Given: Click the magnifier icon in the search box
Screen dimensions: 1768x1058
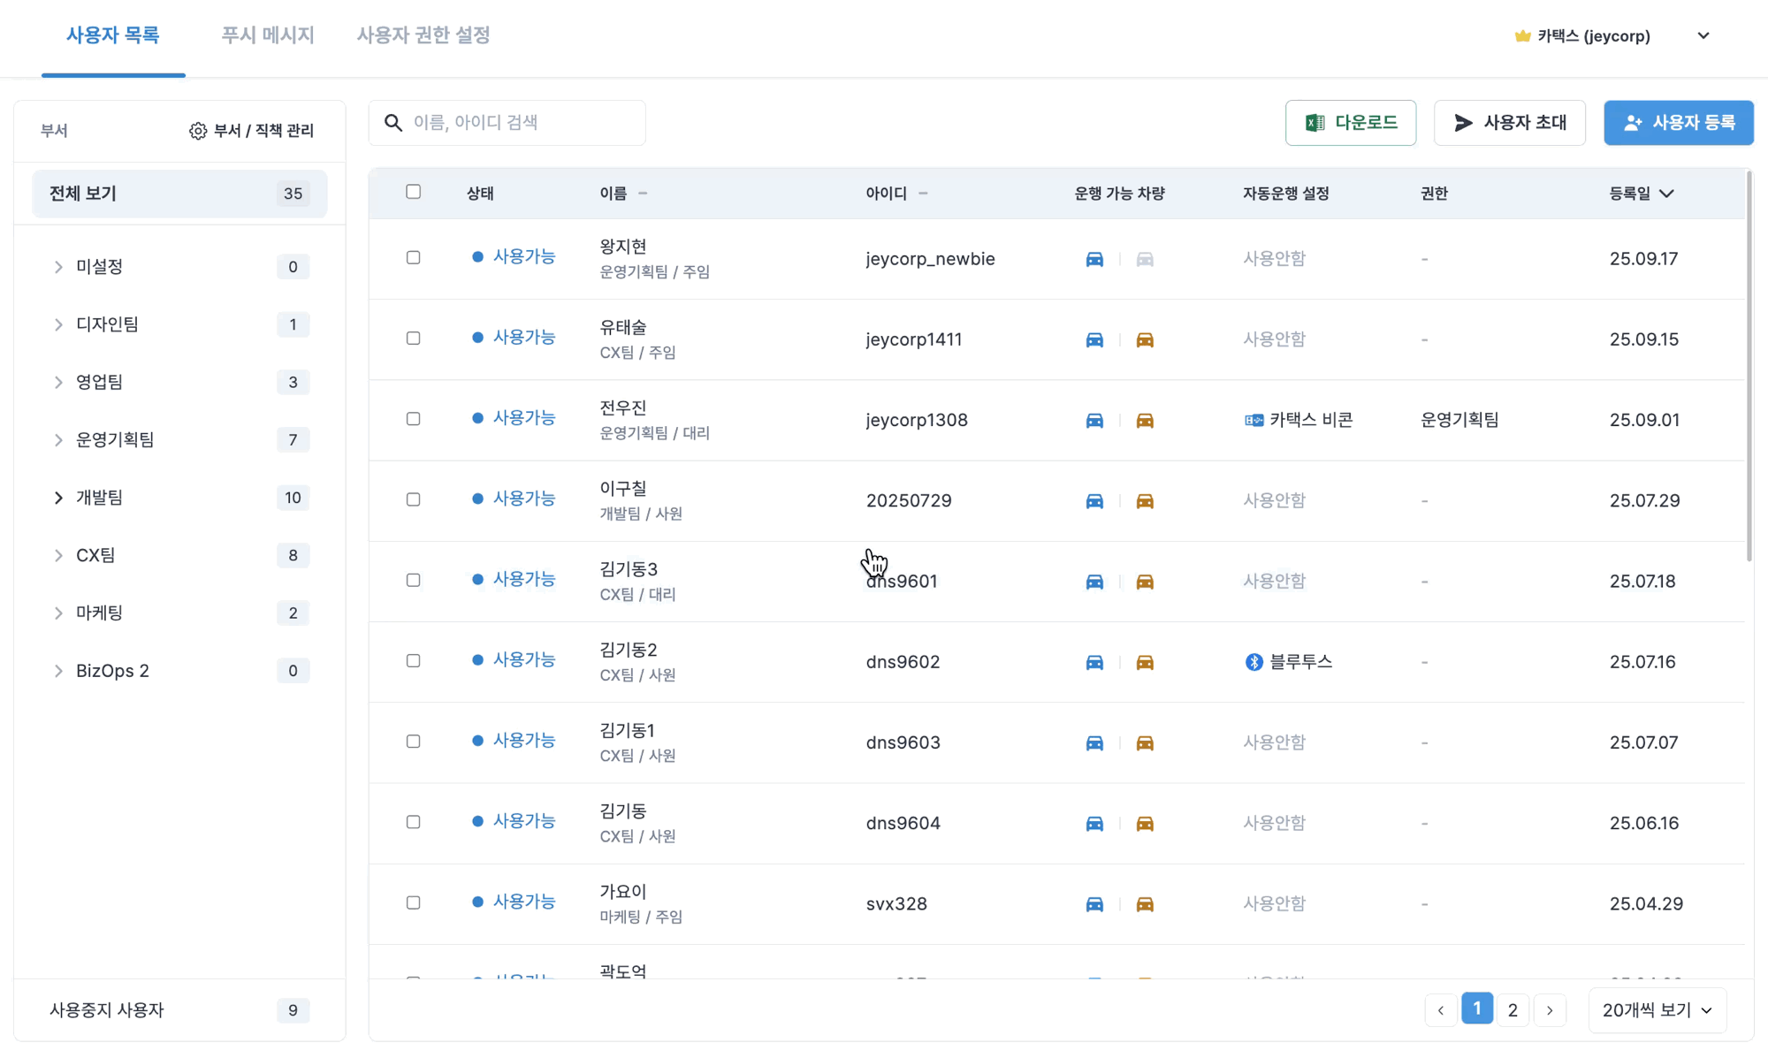Looking at the screenshot, I should (393, 123).
